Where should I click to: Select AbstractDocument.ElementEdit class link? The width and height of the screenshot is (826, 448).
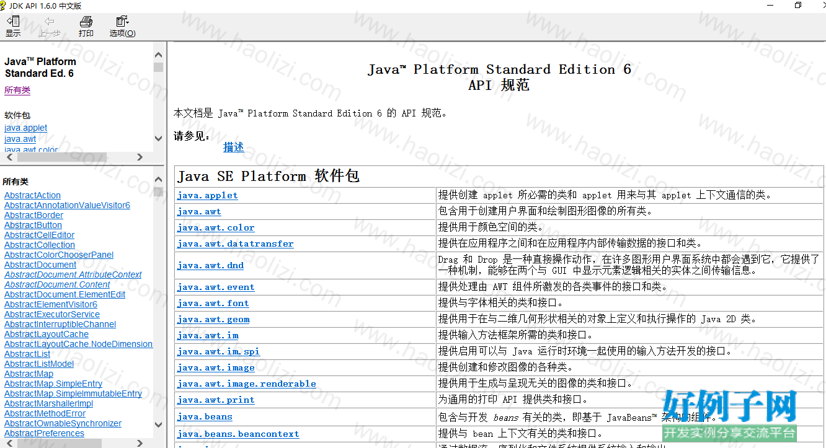coord(64,294)
